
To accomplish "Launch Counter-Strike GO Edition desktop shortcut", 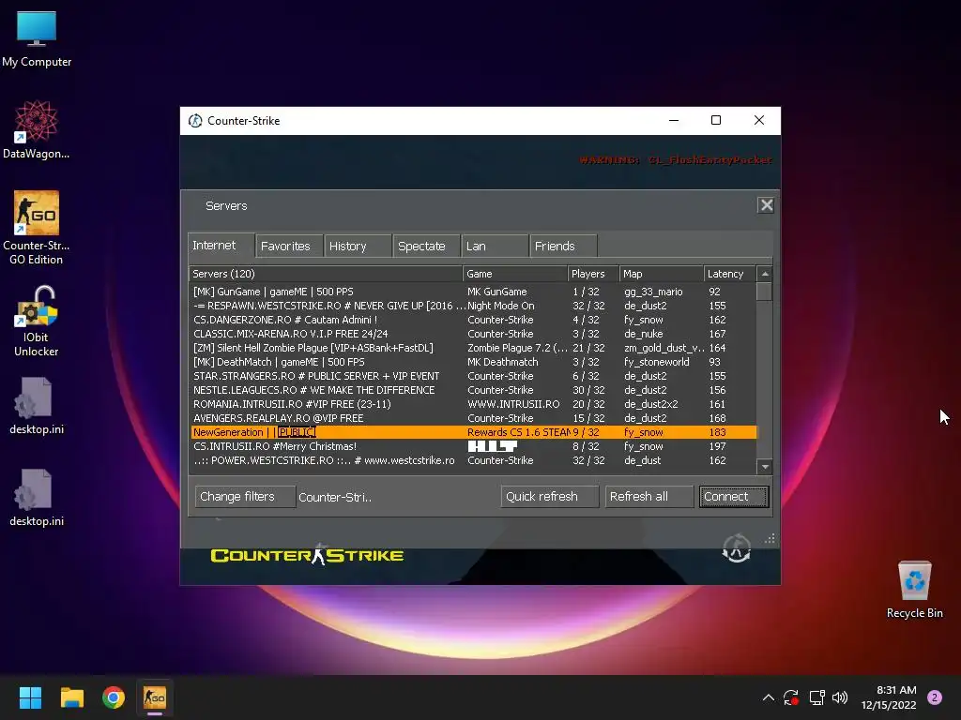I will click(37, 228).
